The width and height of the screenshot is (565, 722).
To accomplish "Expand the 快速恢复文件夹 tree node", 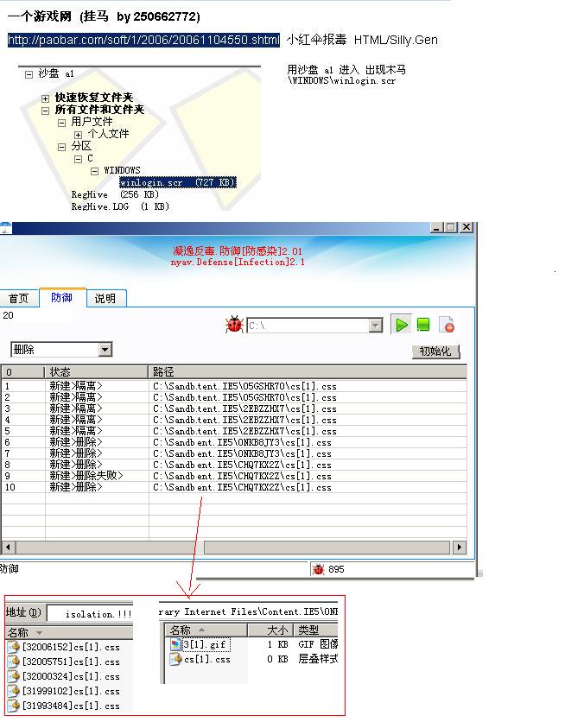I will coord(46,98).
